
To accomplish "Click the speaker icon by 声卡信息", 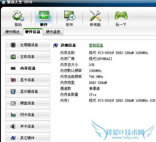I will [13, 126].
